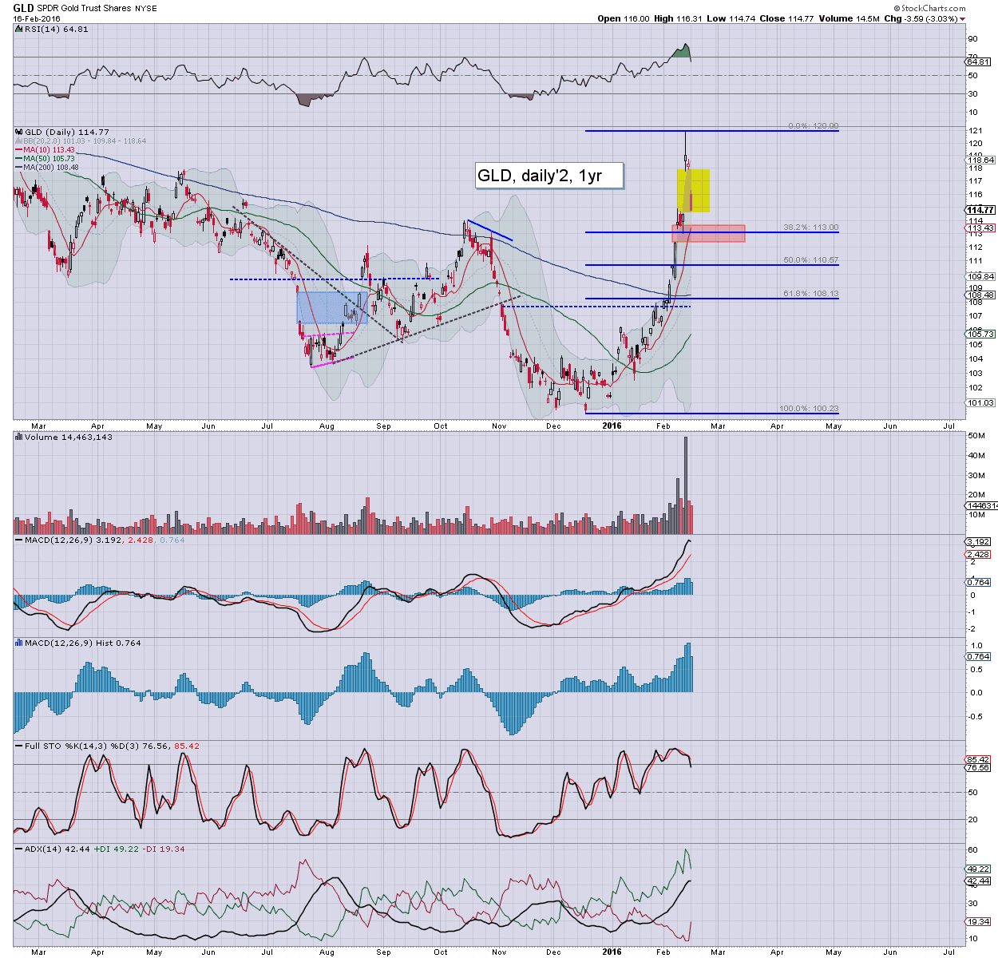Viewport: 998px width, 958px height.
Task: Click the green 105.73 price tag on axis
Action: (x=980, y=334)
